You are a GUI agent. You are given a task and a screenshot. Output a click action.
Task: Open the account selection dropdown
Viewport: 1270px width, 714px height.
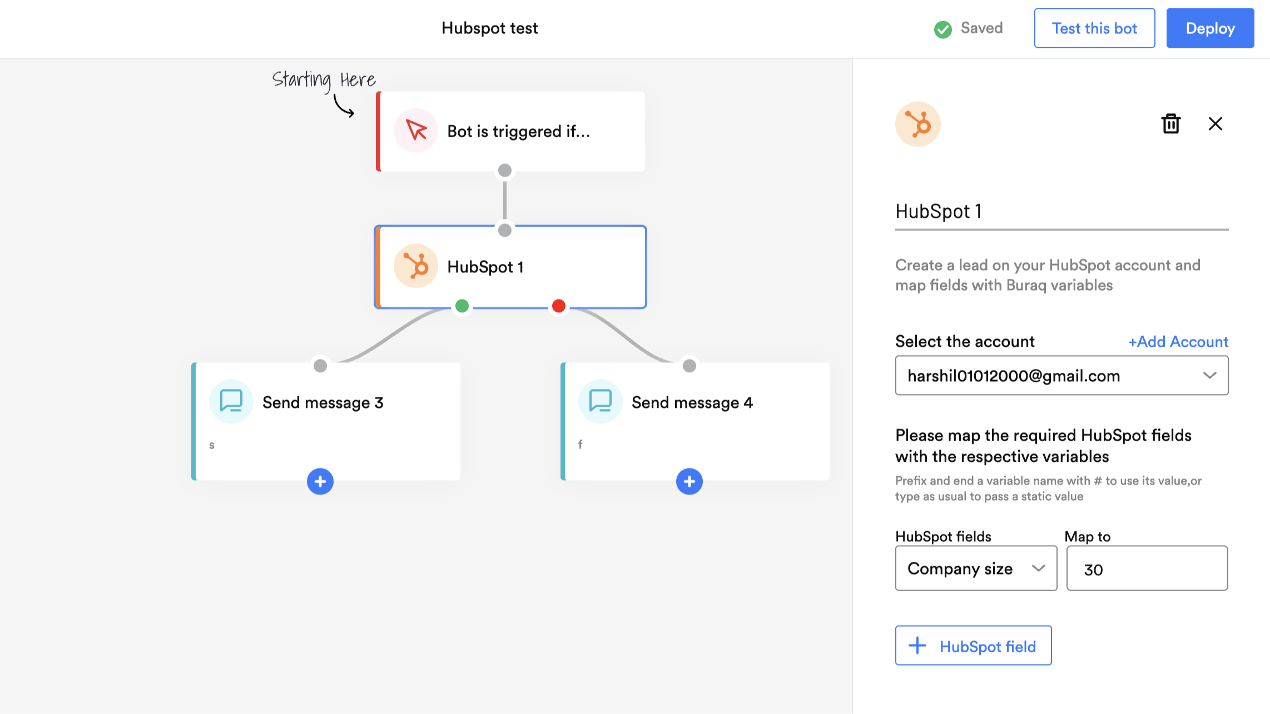(1061, 376)
